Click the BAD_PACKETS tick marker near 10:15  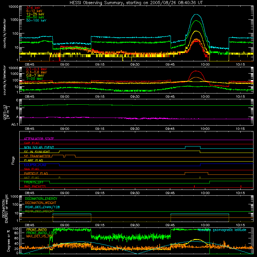[x=241, y=186]
